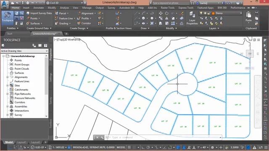269x151 pixels.
Task: Click the Help question mark icon
Action: tap(238, 3)
